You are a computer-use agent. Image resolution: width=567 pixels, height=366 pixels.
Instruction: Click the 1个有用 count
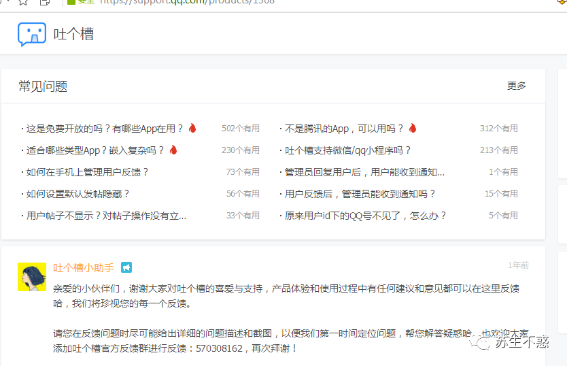pos(503,172)
